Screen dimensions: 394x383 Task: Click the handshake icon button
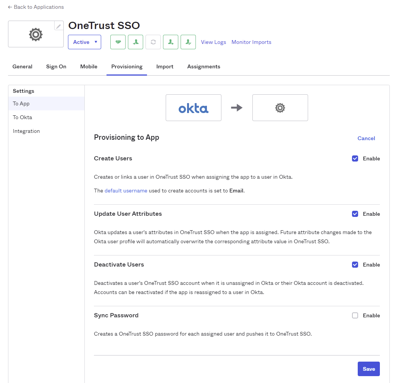pyautogui.click(x=118, y=42)
